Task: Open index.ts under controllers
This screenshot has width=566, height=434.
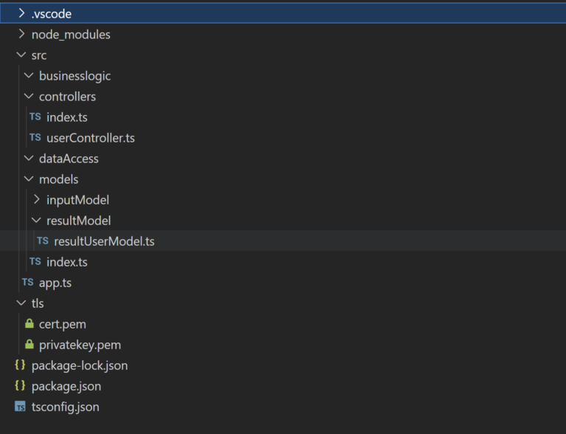Action: [x=67, y=117]
